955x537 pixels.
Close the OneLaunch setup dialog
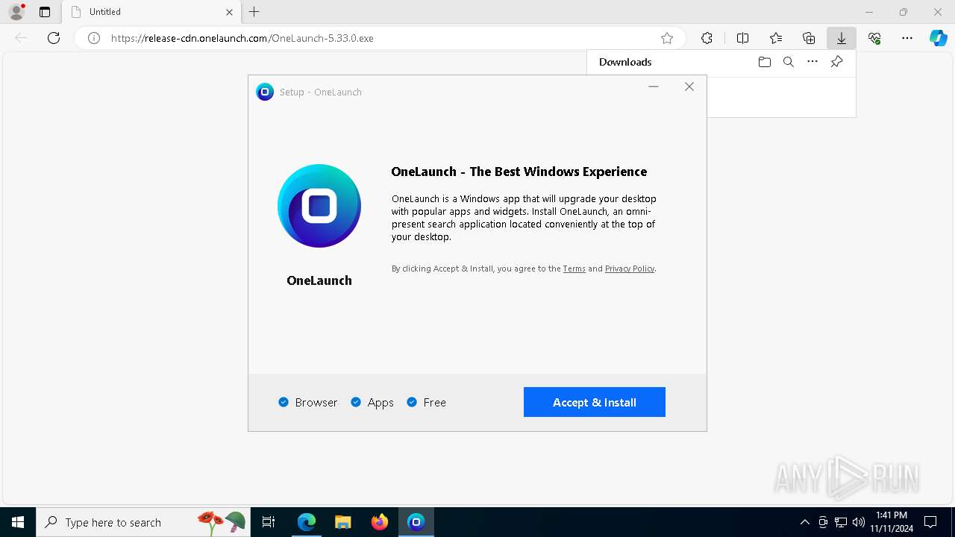coord(689,87)
